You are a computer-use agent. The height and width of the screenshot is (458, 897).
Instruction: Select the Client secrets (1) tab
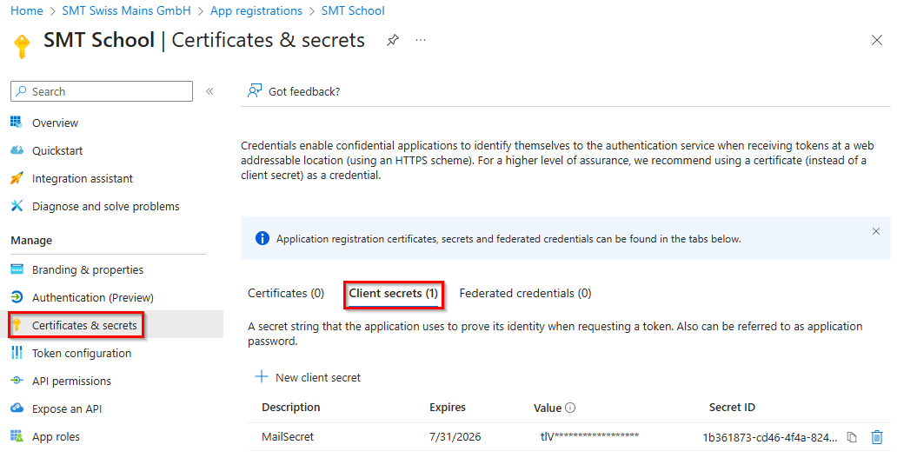pyautogui.click(x=393, y=294)
